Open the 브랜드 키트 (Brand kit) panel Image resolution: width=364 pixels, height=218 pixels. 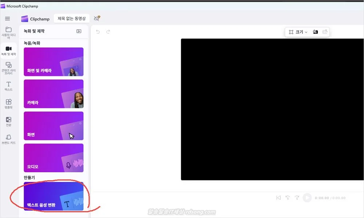8,139
